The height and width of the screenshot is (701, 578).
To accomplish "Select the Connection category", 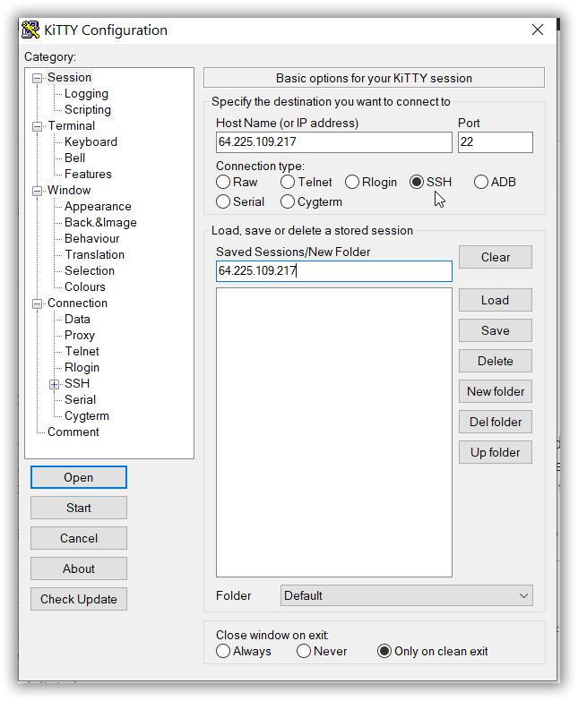I will 77,303.
